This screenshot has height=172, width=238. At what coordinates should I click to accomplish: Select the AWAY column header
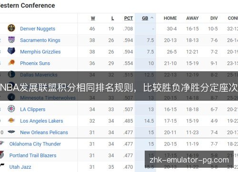coord(192,18)
